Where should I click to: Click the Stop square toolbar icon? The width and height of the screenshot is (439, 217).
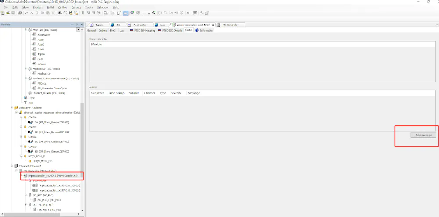[x=149, y=13]
